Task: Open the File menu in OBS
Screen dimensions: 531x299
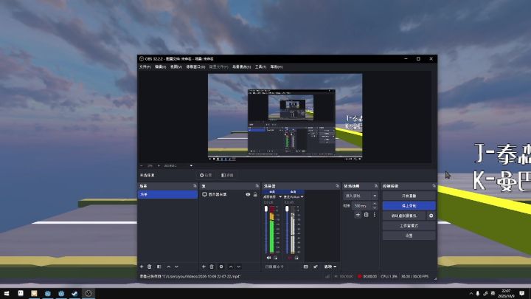Action: coord(145,67)
